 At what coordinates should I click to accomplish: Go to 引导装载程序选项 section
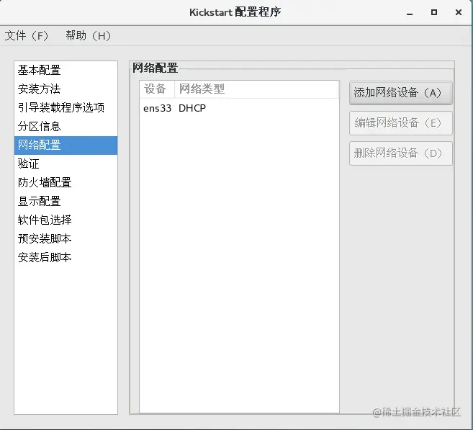tap(66, 107)
